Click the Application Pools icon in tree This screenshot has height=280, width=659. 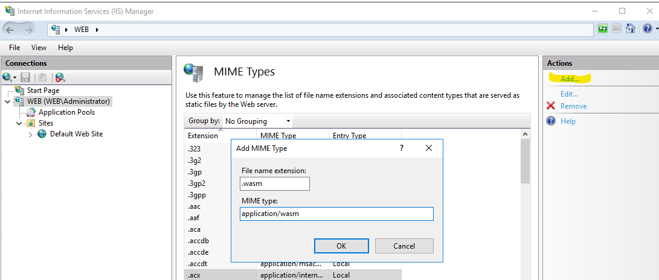point(31,112)
